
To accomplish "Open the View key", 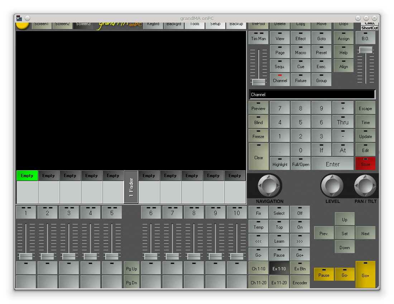I will [280, 38].
